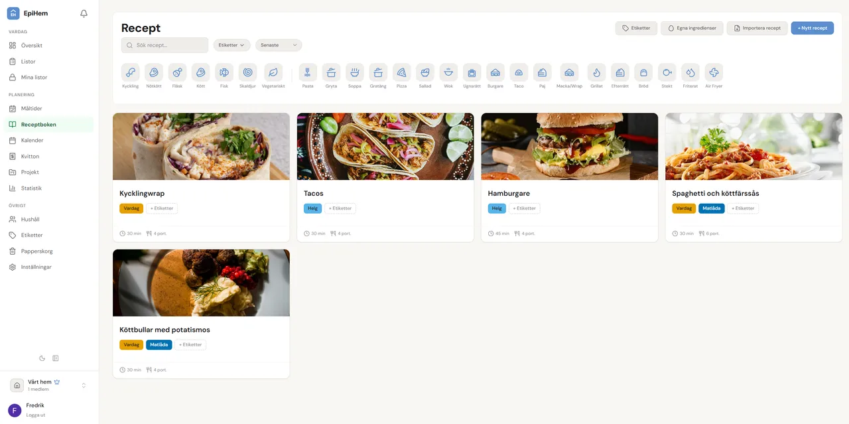
Task: Open Papperskorg in sidebar
Action: coord(49,251)
